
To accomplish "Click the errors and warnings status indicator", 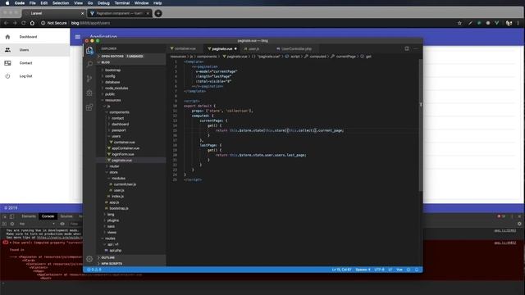I will pos(94,270).
